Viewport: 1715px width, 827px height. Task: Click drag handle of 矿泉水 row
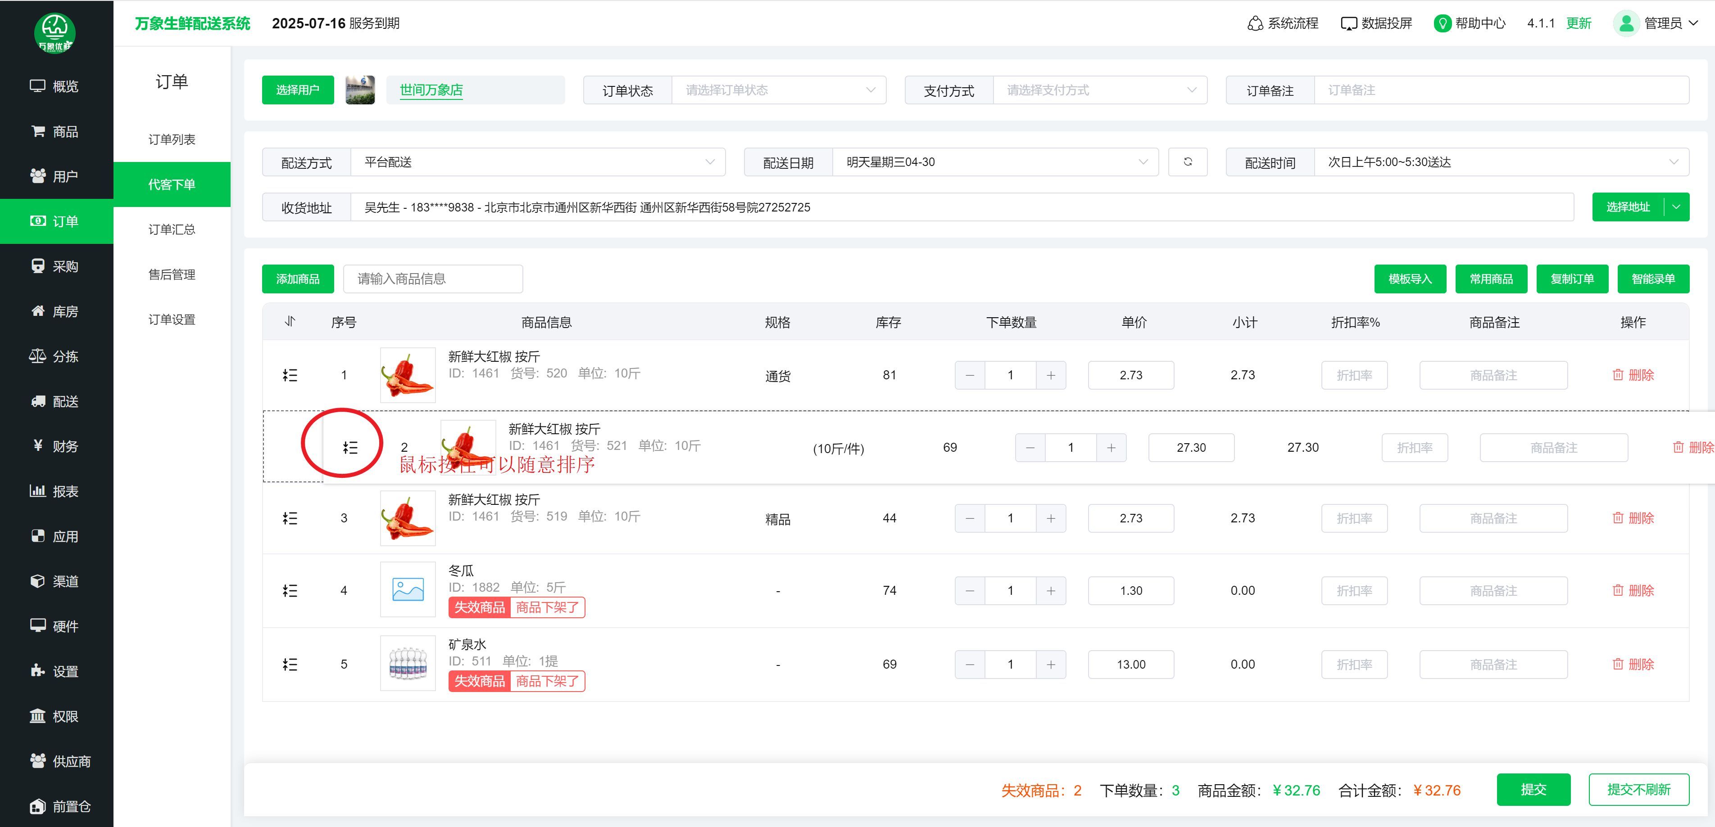point(290,664)
